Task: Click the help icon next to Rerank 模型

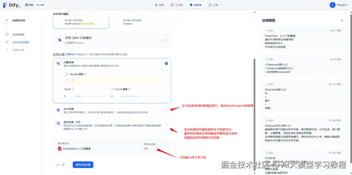Action: pyautogui.click(x=85, y=74)
